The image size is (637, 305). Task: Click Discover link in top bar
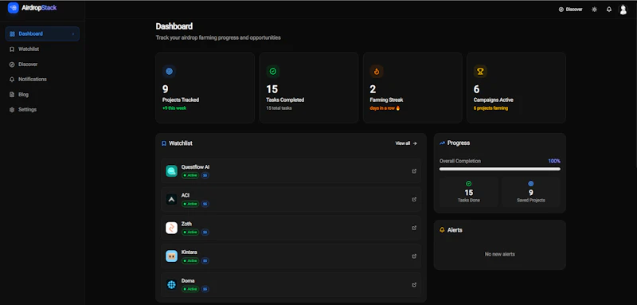[x=570, y=10]
